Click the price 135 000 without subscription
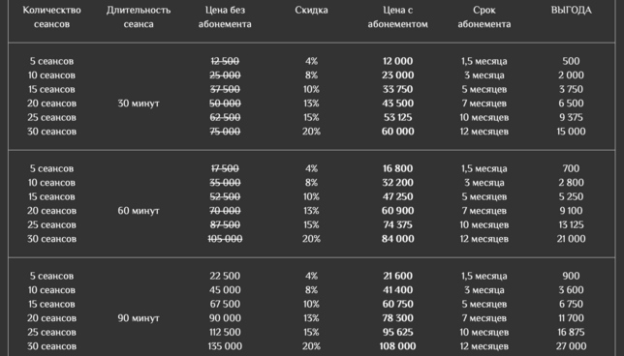The width and height of the screenshot is (624, 356). tap(225, 346)
